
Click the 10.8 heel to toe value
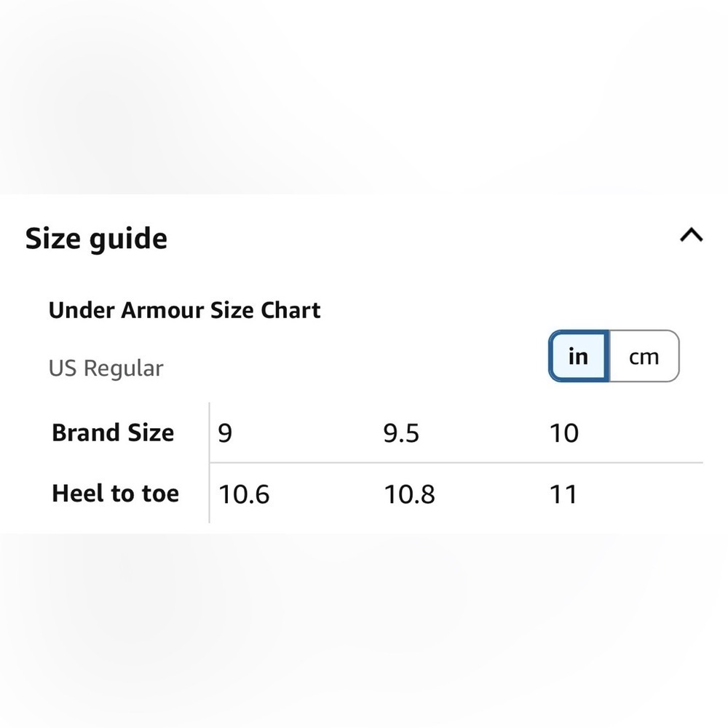[409, 494]
